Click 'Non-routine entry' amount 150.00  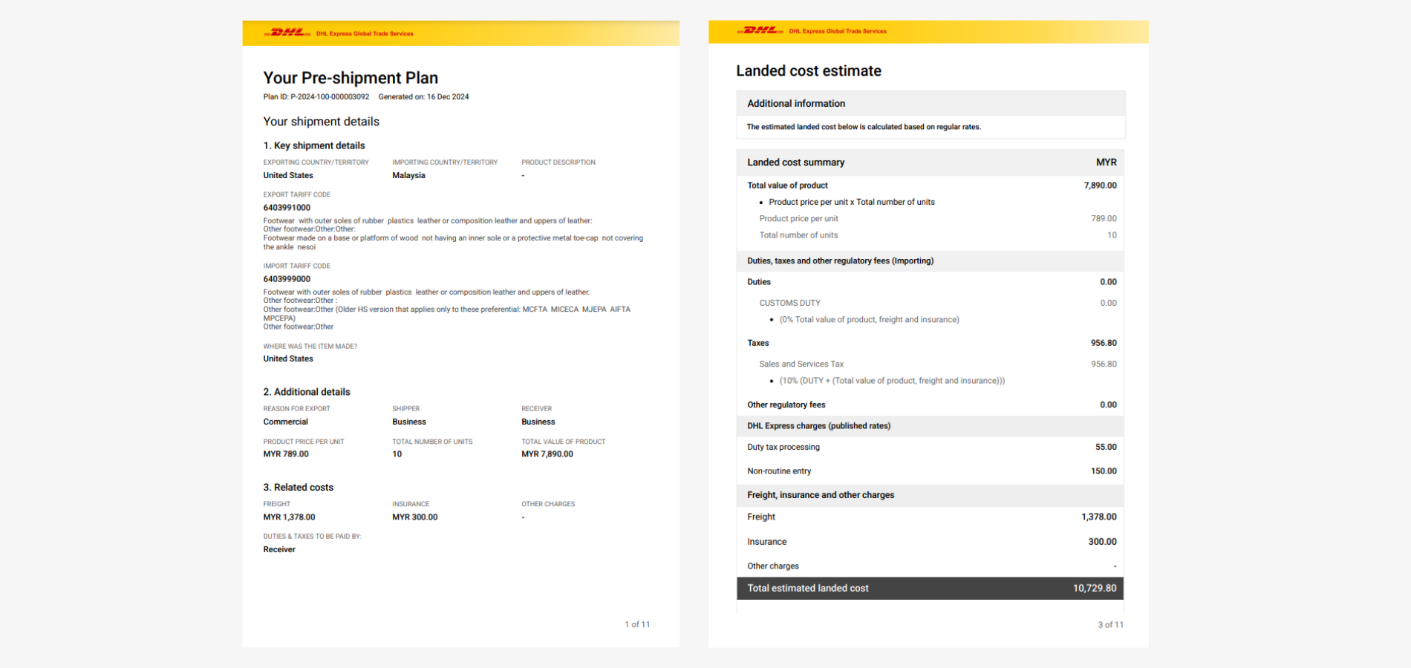pos(1104,471)
